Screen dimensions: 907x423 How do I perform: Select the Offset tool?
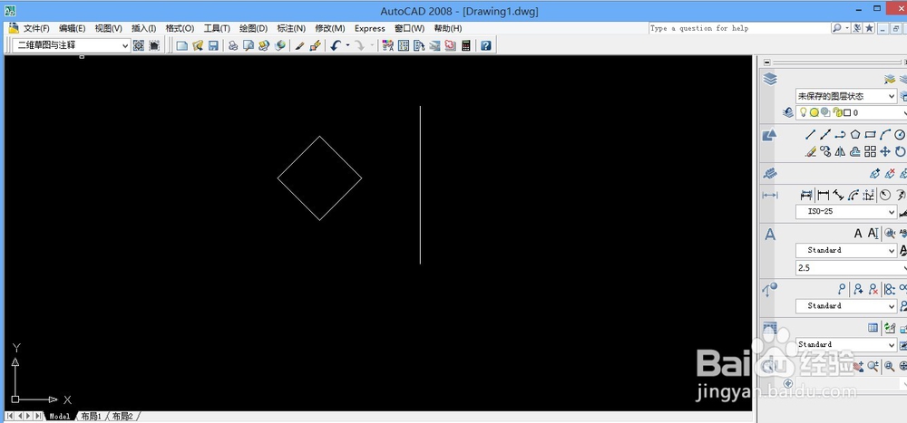pyautogui.click(x=855, y=151)
